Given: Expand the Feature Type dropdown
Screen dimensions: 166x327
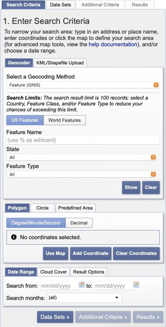Looking at the screenshot, I should [x=81, y=174].
